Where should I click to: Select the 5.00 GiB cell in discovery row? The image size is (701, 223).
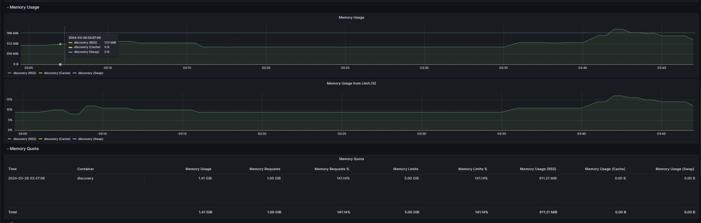[x=411, y=178]
